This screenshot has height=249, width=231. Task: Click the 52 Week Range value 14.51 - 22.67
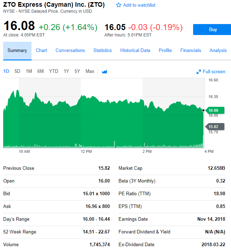[x=96, y=232]
